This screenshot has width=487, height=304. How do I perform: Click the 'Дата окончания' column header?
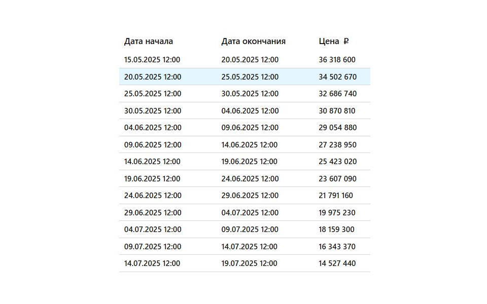tap(254, 41)
